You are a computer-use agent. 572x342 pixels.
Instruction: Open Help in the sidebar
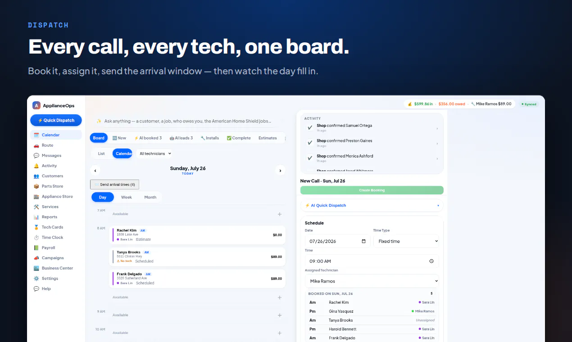56,288
